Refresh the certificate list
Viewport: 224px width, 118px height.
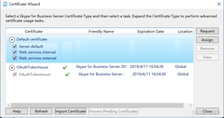pos(41,111)
